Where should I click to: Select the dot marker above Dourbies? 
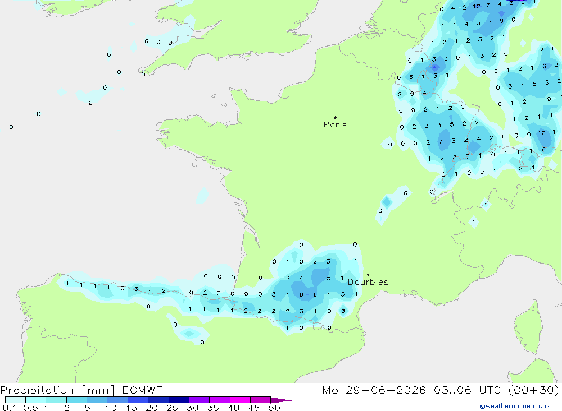tap(368, 275)
